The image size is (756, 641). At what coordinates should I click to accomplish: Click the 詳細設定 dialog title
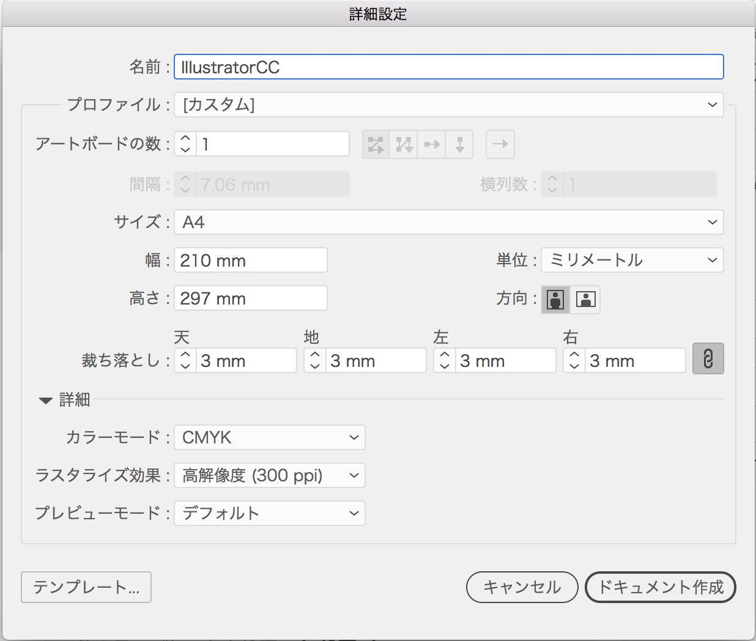click(378, 14)
